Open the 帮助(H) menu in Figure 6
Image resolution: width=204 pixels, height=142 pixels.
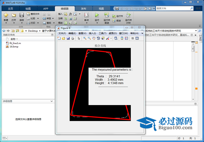pos(134,34)
